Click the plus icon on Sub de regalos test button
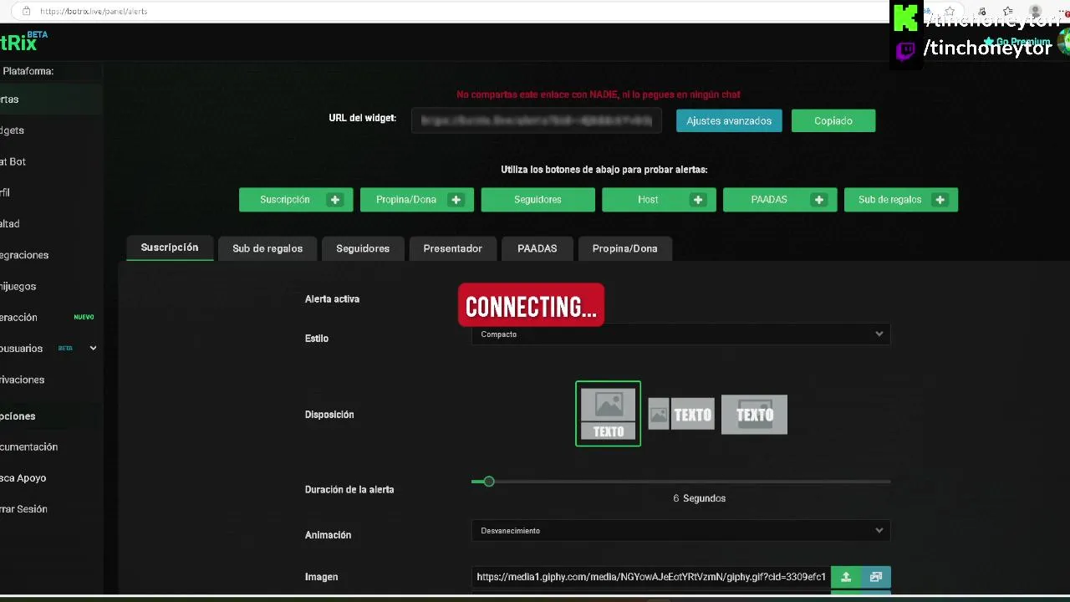The width and height of the screenshot is (1070, 602). 940,200
